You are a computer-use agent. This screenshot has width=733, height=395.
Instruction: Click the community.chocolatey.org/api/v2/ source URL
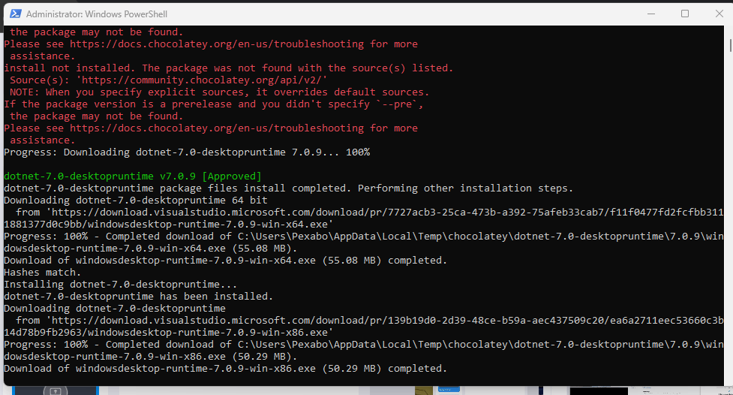pyautogui.click(x=202, y=80)
